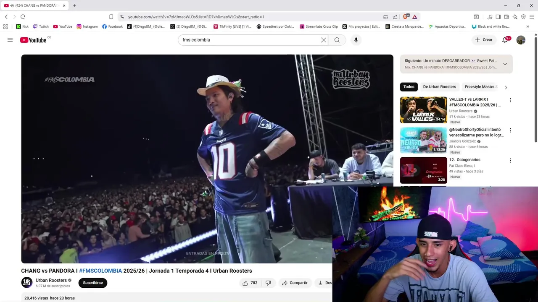
Task: Share this page using address bar share icon
Action: [x=395, y=17]
